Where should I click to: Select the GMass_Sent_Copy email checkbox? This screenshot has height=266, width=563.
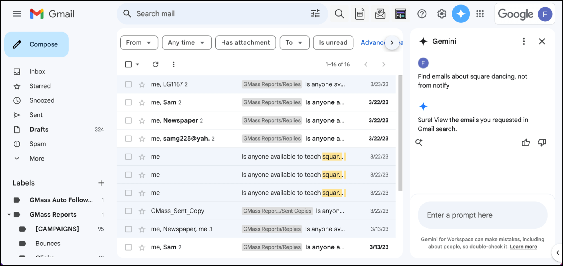pos(128,211)
